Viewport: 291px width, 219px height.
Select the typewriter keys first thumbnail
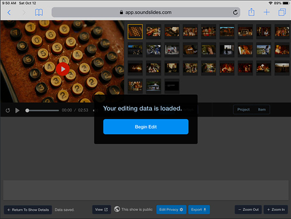(135, 32)
